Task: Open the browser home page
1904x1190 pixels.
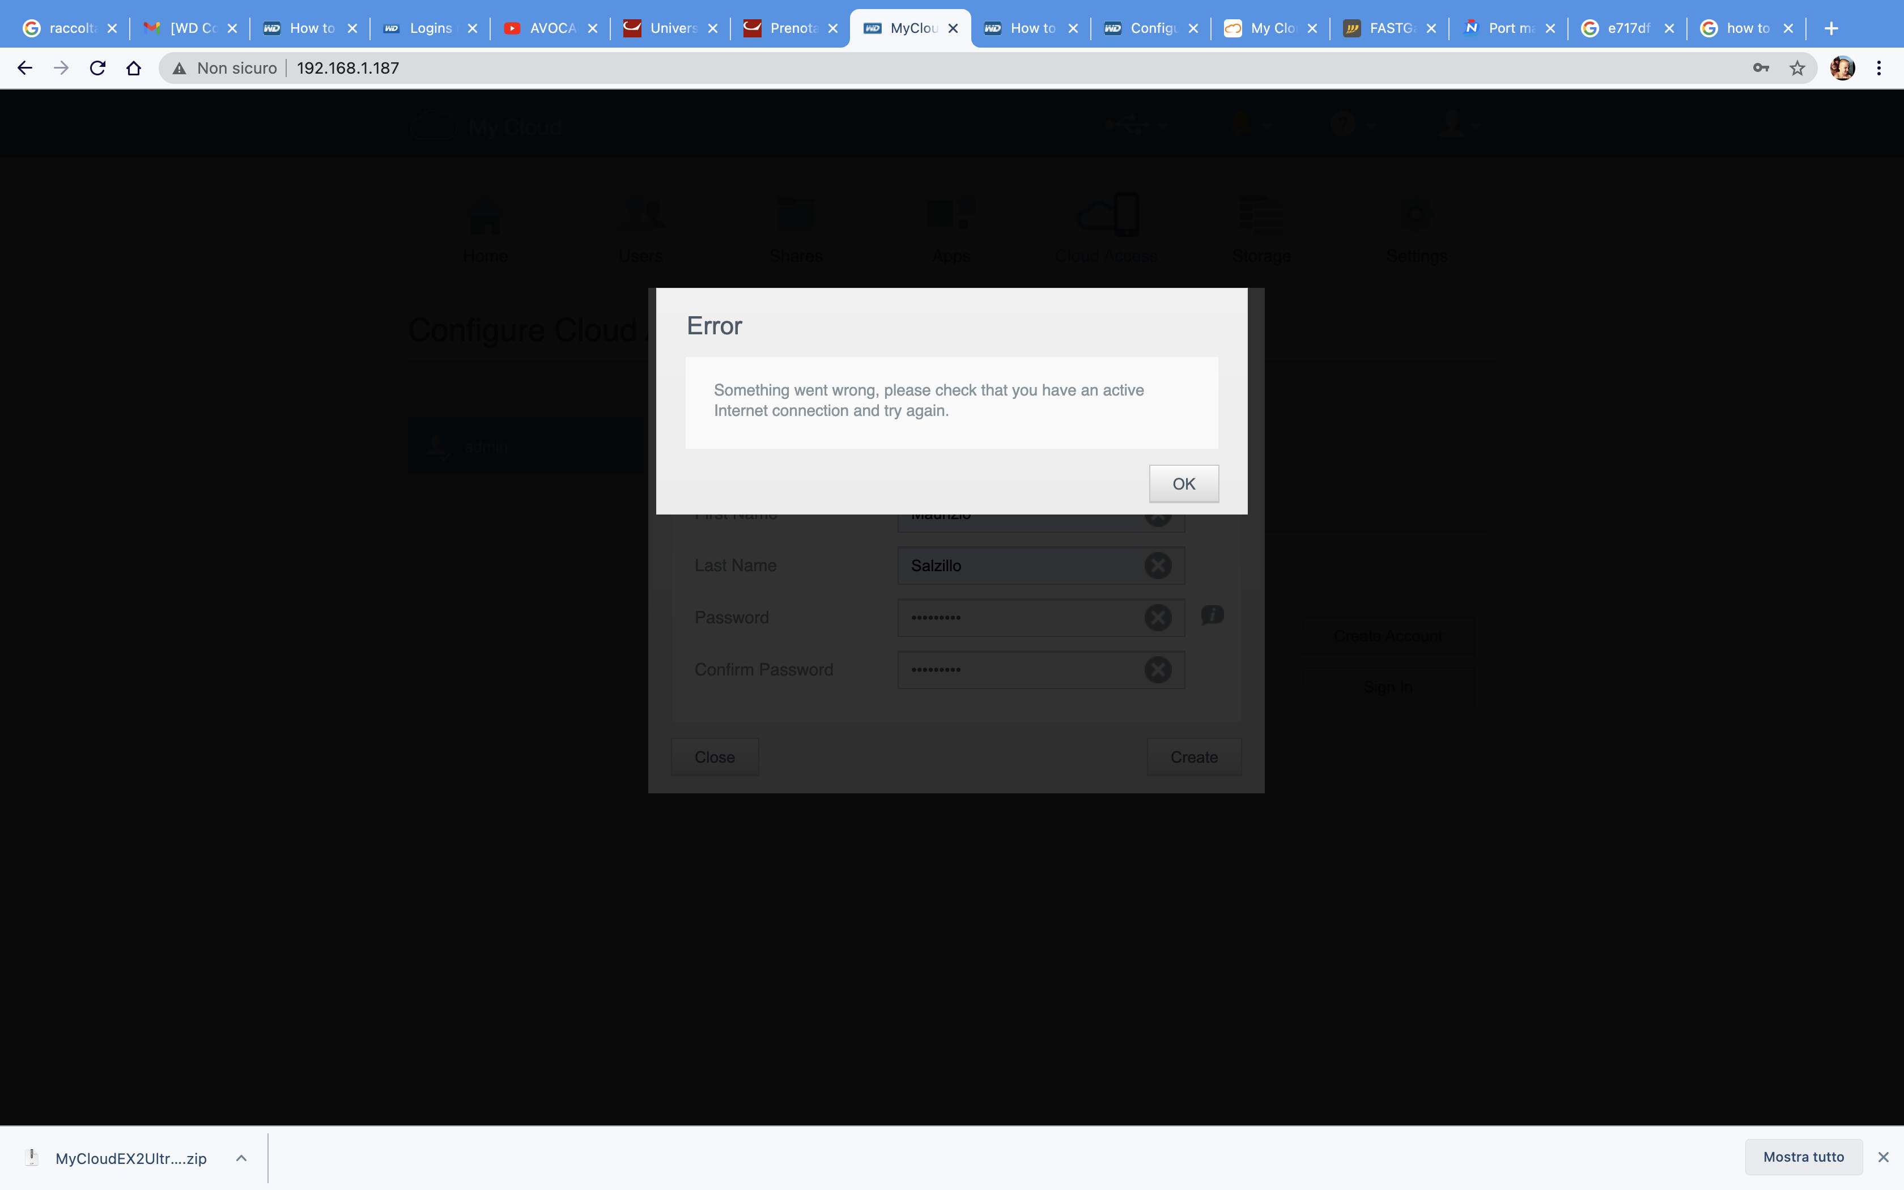Action: coord(134,69)
